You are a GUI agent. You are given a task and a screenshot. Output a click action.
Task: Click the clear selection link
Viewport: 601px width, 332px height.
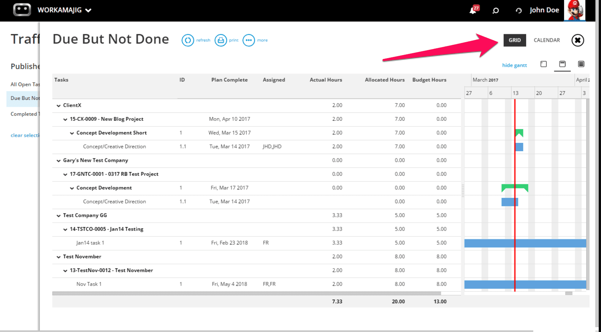(25, 135)
